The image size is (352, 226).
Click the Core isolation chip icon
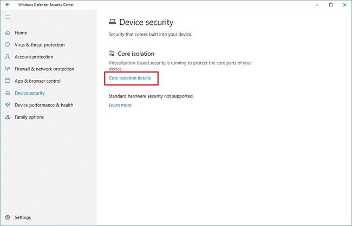112,54
